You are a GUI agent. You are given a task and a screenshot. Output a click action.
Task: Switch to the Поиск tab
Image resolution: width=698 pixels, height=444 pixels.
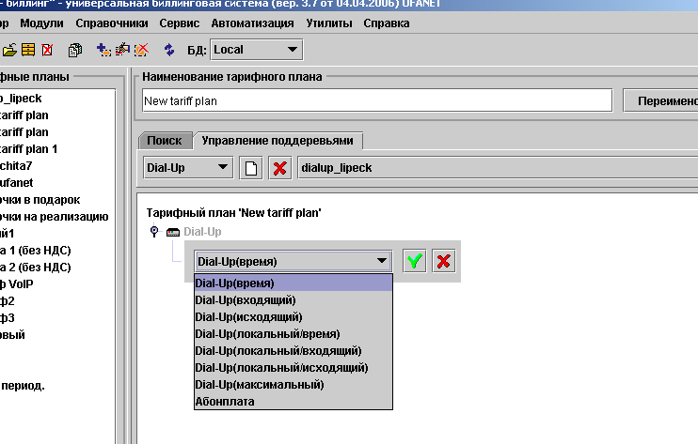pyautogui.click(x=164, y=140)
